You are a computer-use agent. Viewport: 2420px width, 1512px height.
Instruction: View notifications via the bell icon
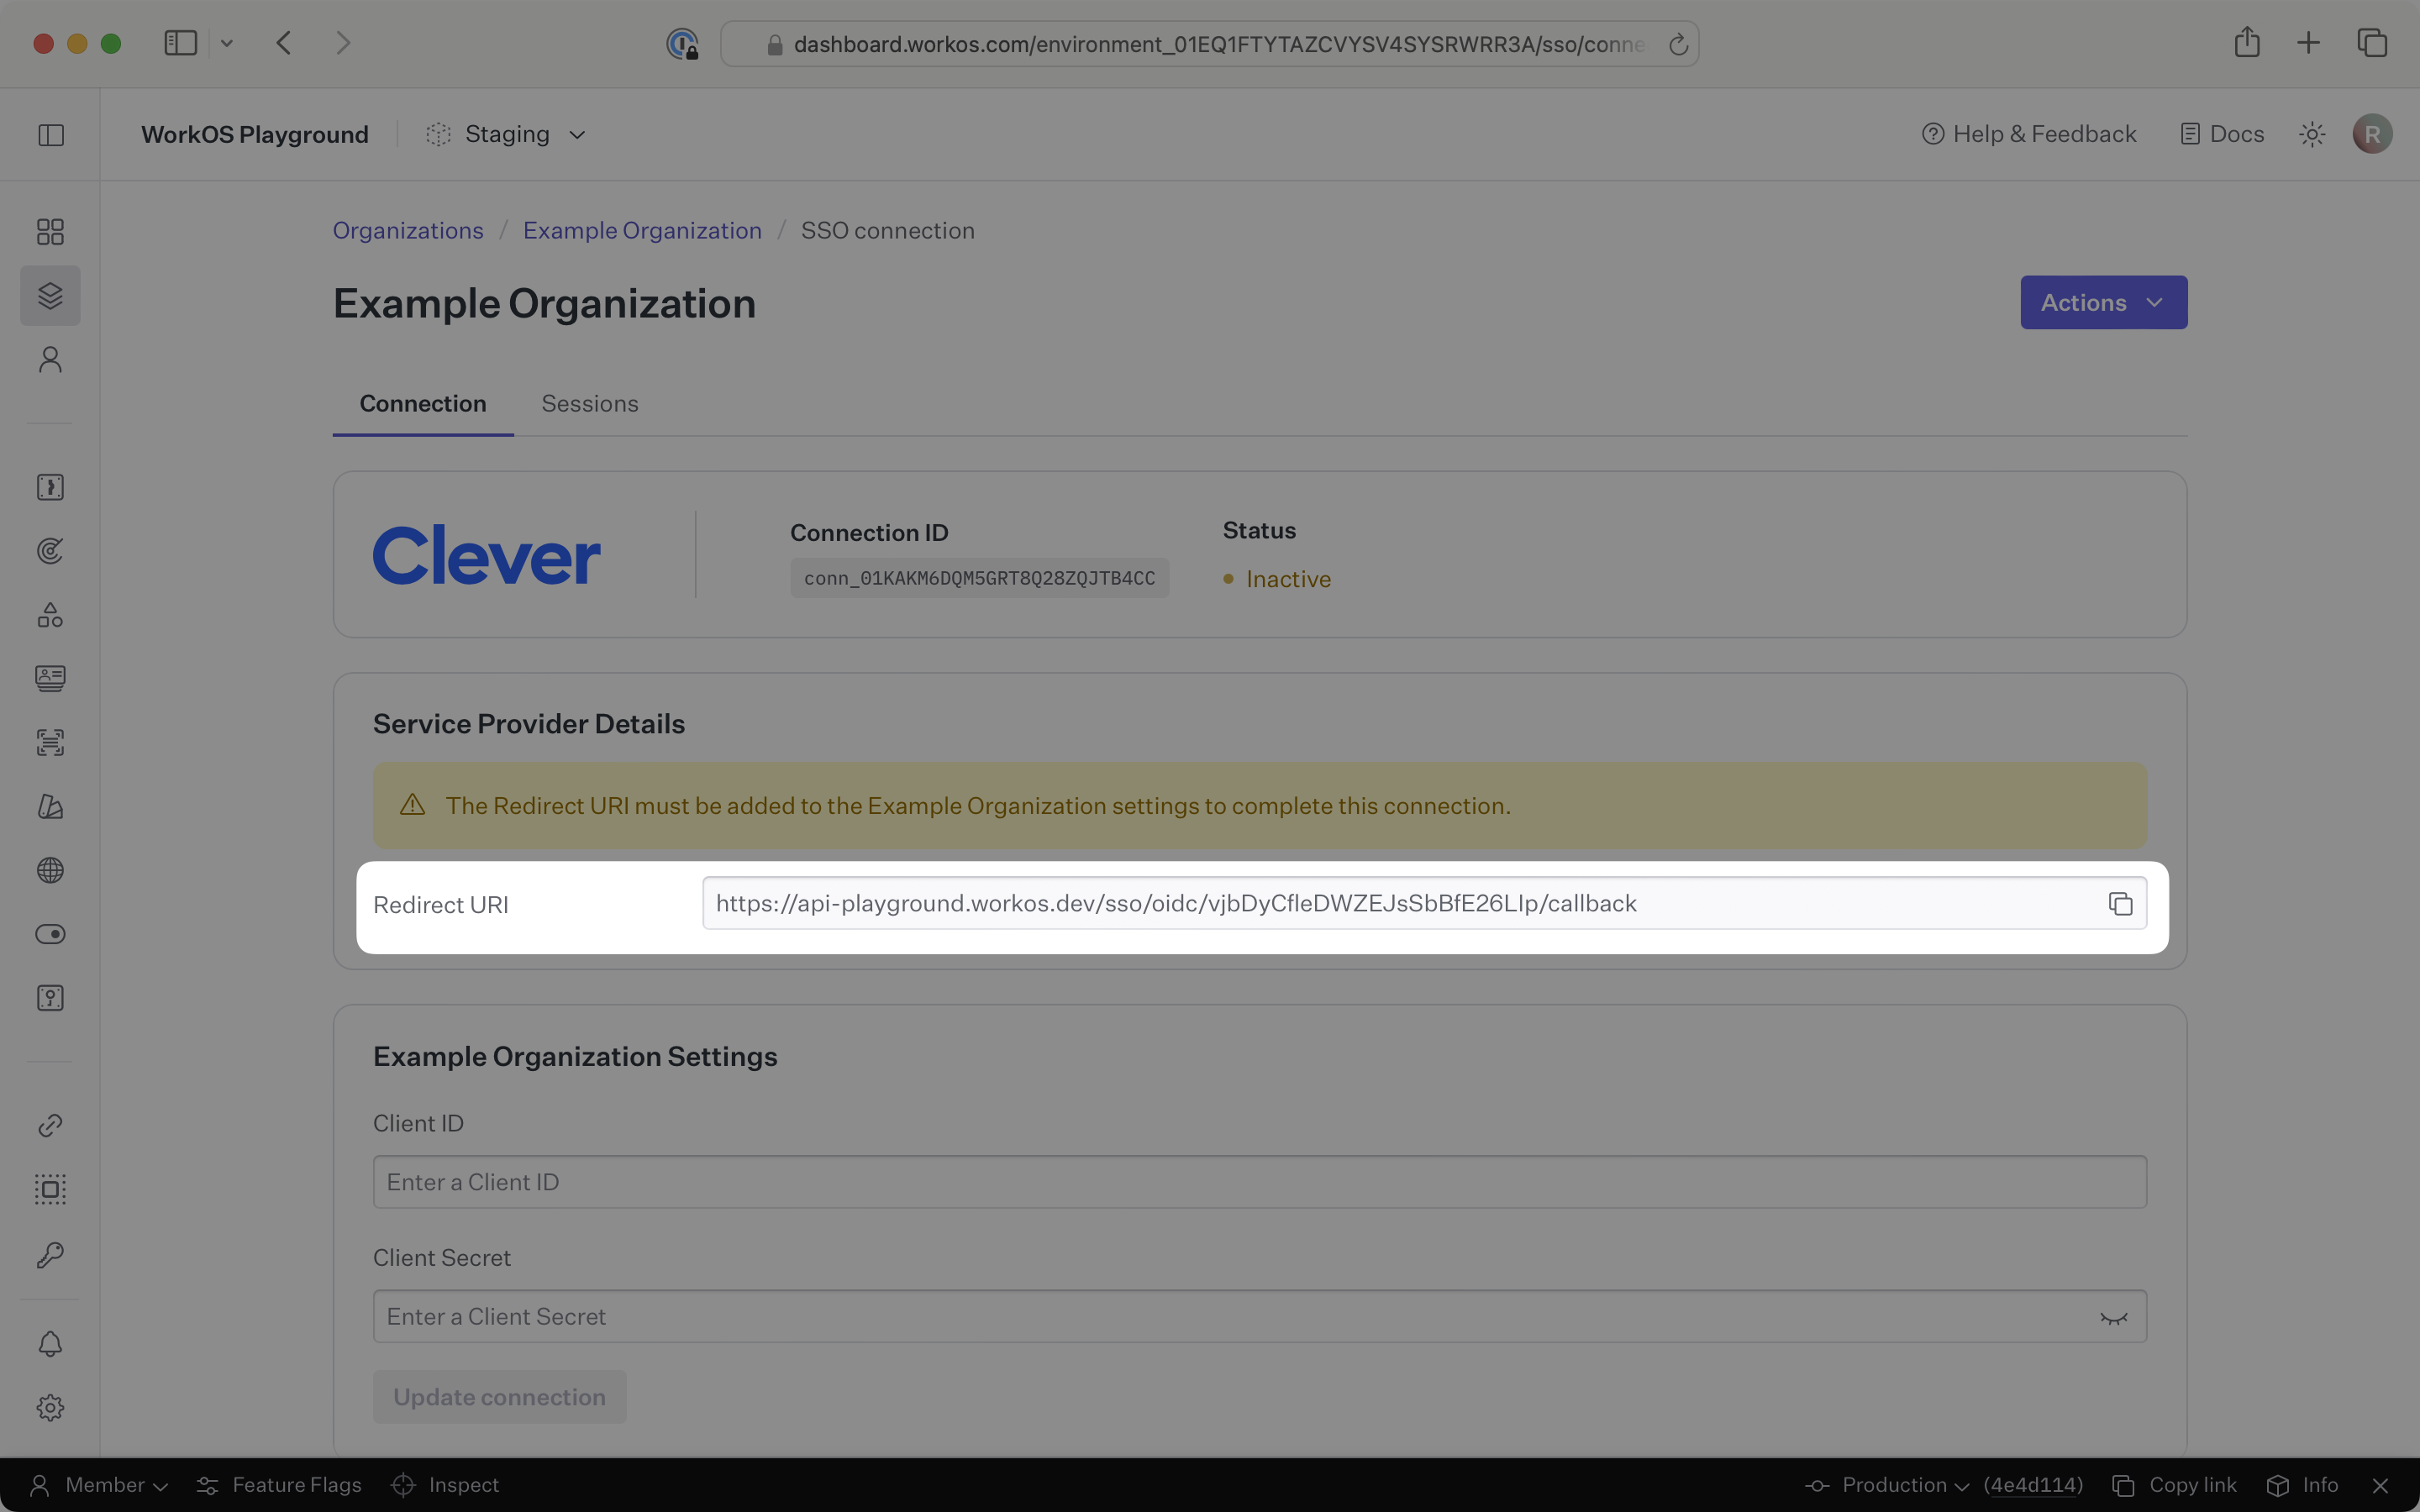click(x=50, y=1343)
